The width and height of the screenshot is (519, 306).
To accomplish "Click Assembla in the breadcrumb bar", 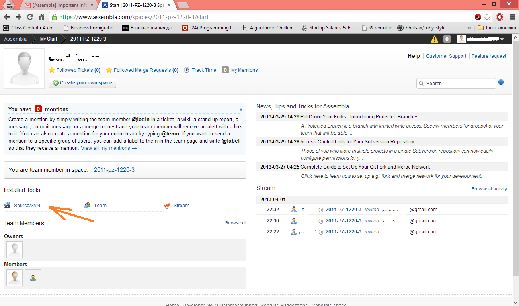I will pos(16,39).
